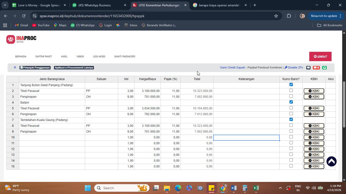Check Kunci Baris for row 5 Tiket Pesawat
Screen dimensions: 346x194
(291, 108)
